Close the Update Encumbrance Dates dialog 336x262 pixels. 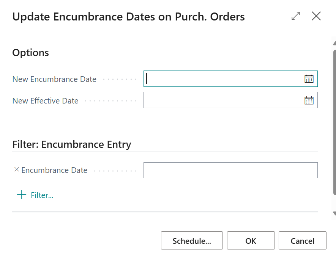316,16
